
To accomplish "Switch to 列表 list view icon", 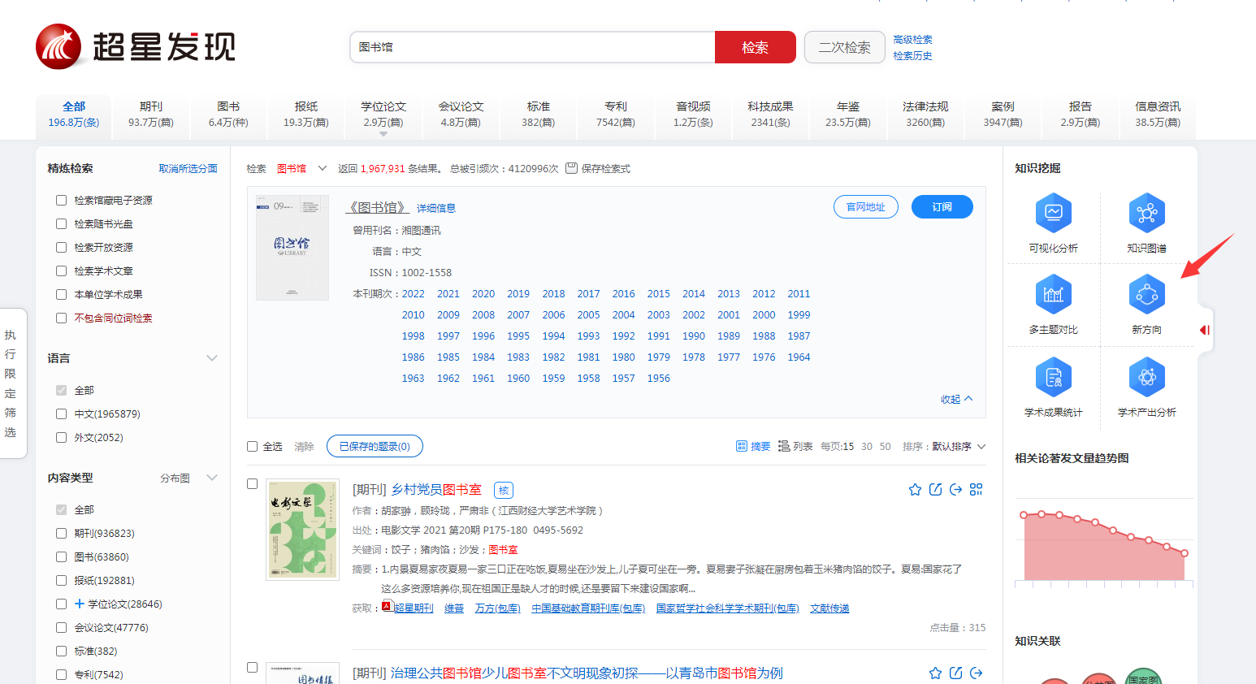I will 784,446.
